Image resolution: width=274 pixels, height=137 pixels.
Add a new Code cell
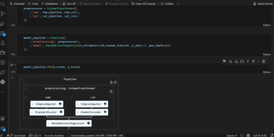click(x=33, y=4)
